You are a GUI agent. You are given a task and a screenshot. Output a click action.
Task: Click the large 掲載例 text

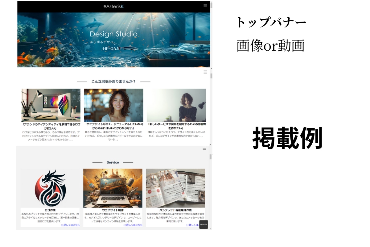tap(287, 138)
